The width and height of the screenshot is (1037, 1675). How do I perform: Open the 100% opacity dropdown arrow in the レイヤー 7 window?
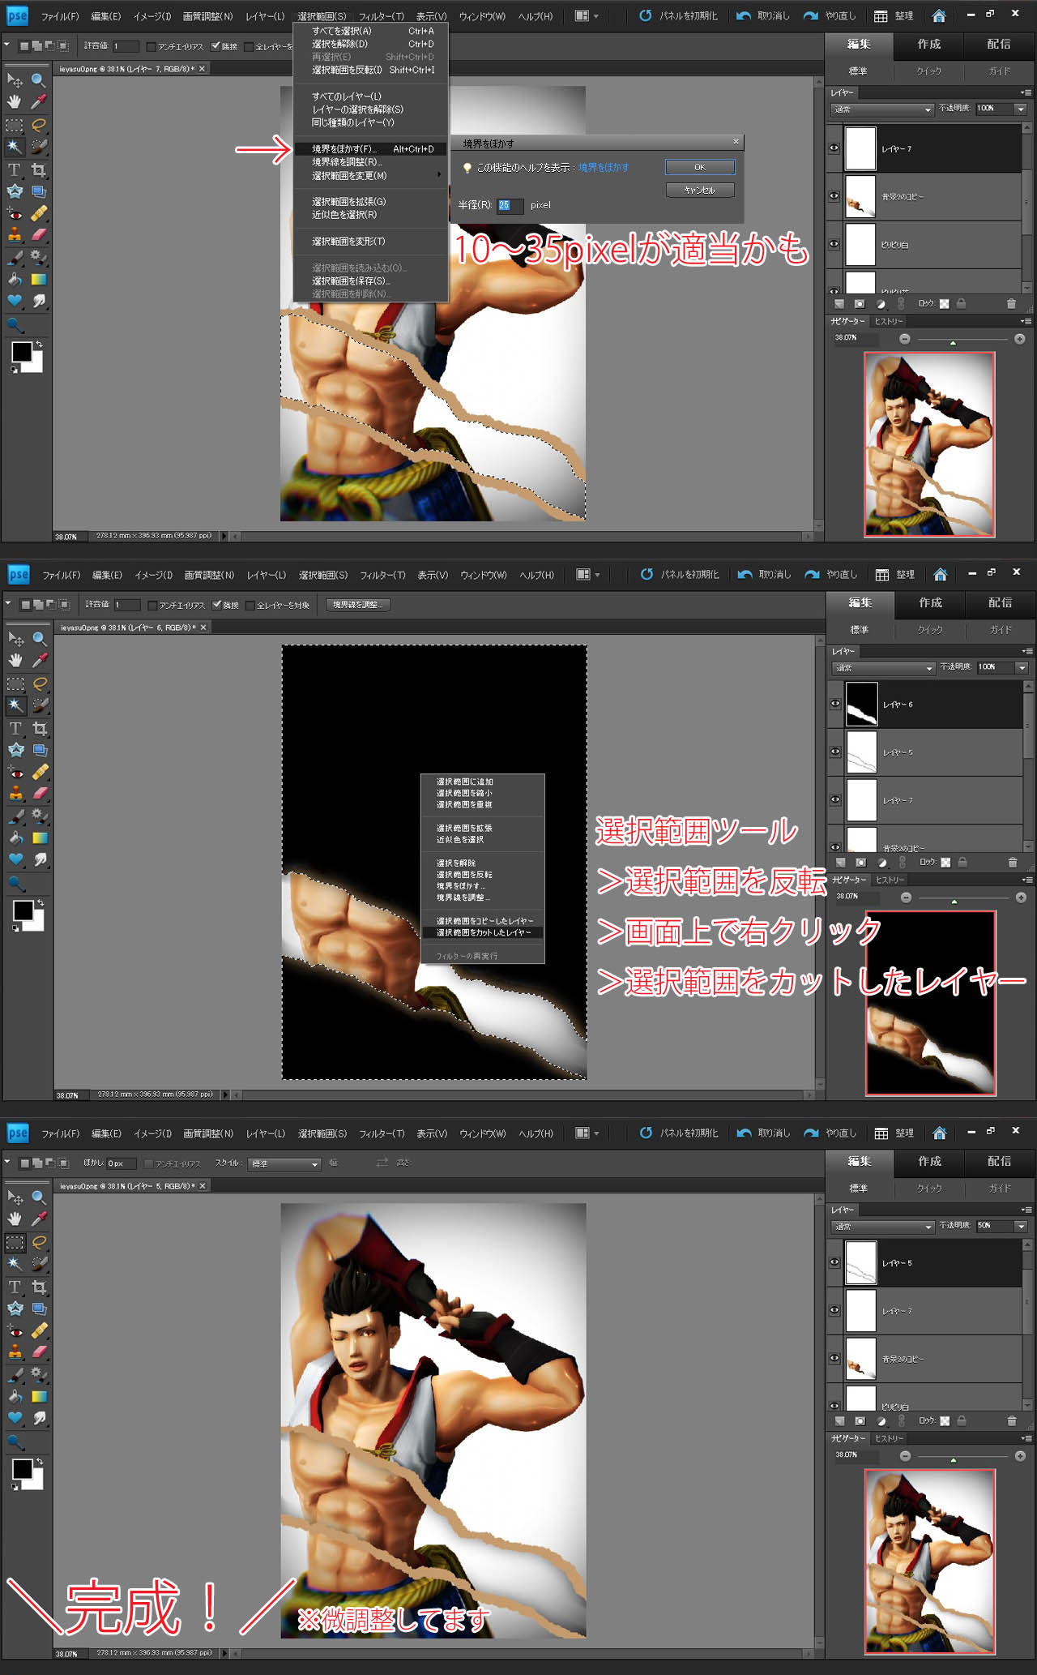pyautogui.click(x=1021, y=109)
